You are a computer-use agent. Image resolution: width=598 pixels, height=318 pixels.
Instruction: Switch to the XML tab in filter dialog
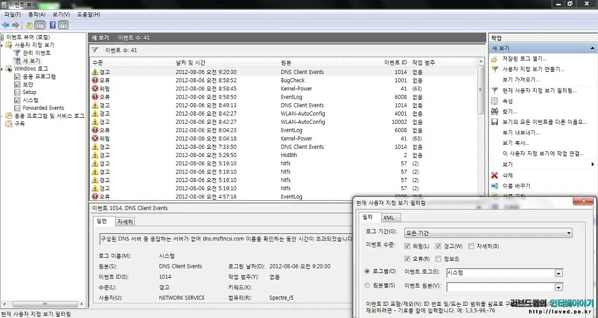(x=391, y=218)
